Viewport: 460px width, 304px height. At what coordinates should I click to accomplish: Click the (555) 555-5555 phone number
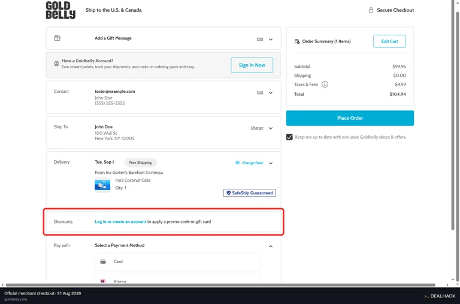(x=110, y=103)
